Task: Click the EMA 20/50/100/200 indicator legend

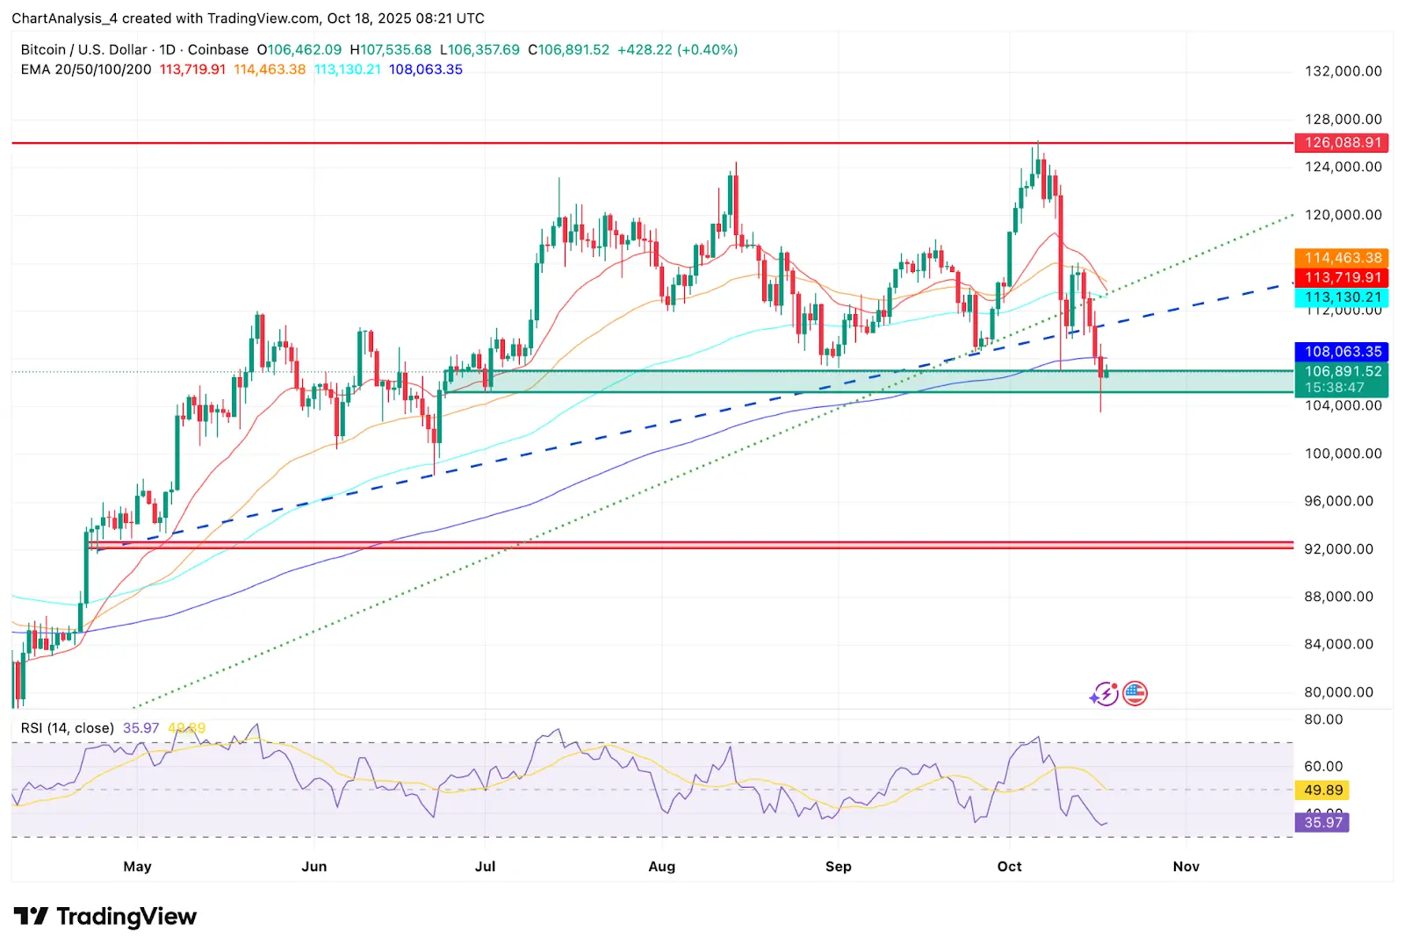Action: click(86, 69)
